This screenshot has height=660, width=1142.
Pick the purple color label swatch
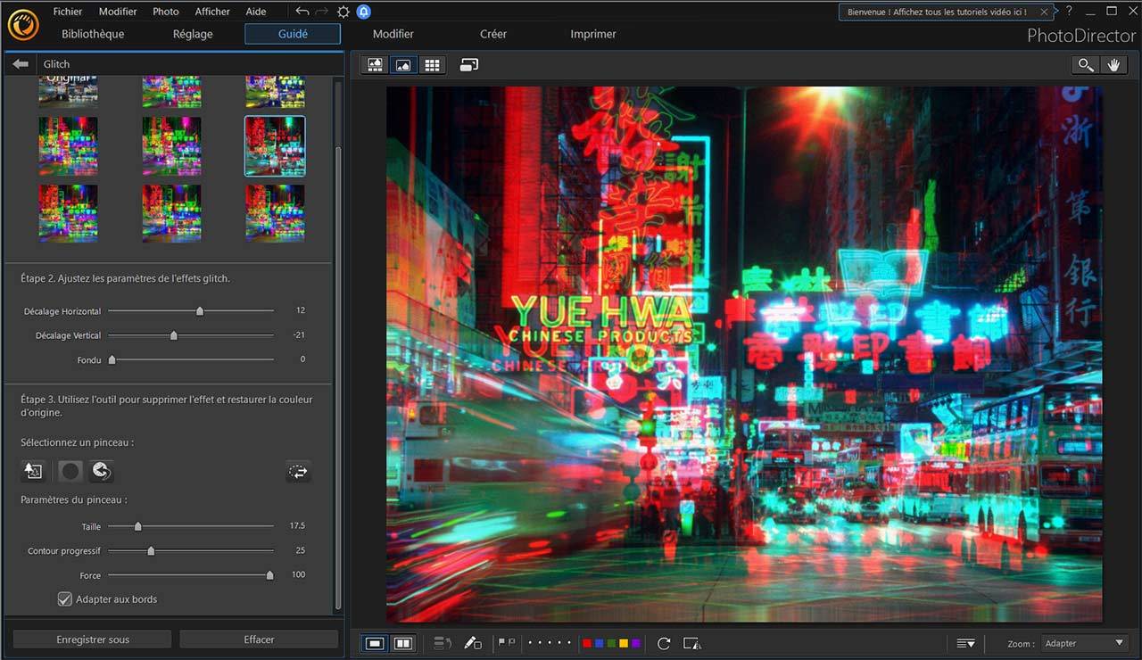(x=636, y=643)
